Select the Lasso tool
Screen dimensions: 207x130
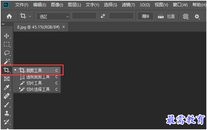point(7,53)
